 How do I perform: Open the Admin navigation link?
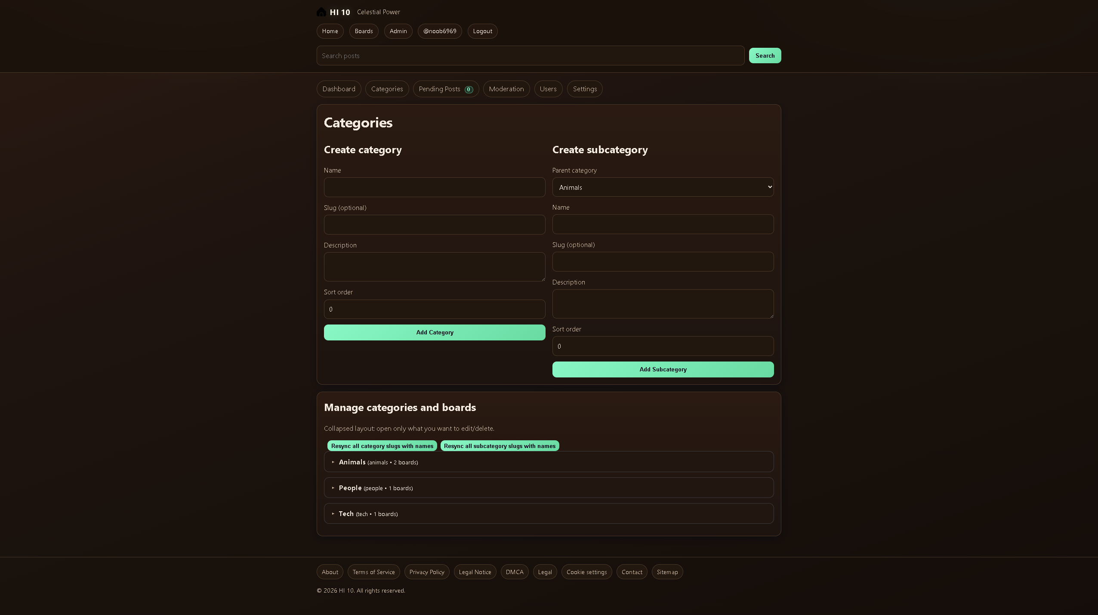click(x=398, y=31)
